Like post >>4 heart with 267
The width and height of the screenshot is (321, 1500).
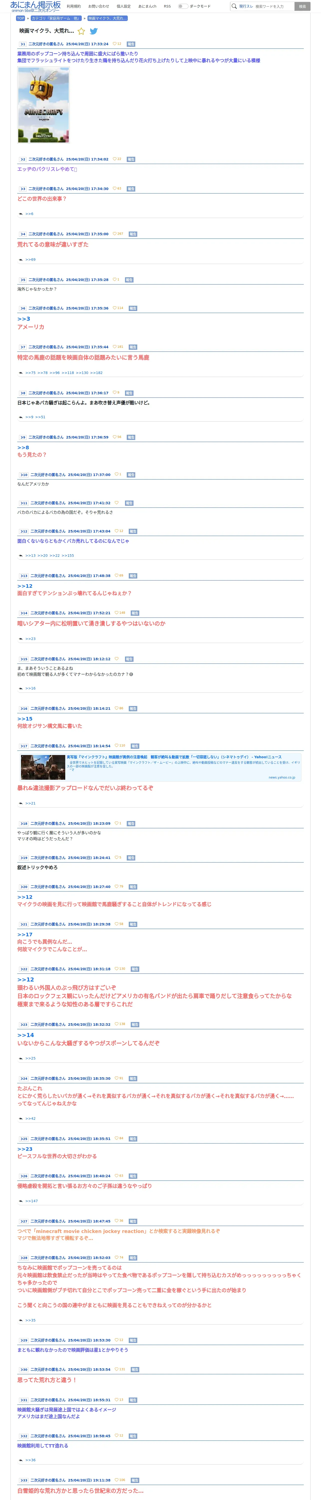[115, 234]
